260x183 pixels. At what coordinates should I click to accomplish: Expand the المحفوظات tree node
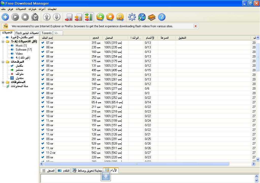(x=3, y=82)
